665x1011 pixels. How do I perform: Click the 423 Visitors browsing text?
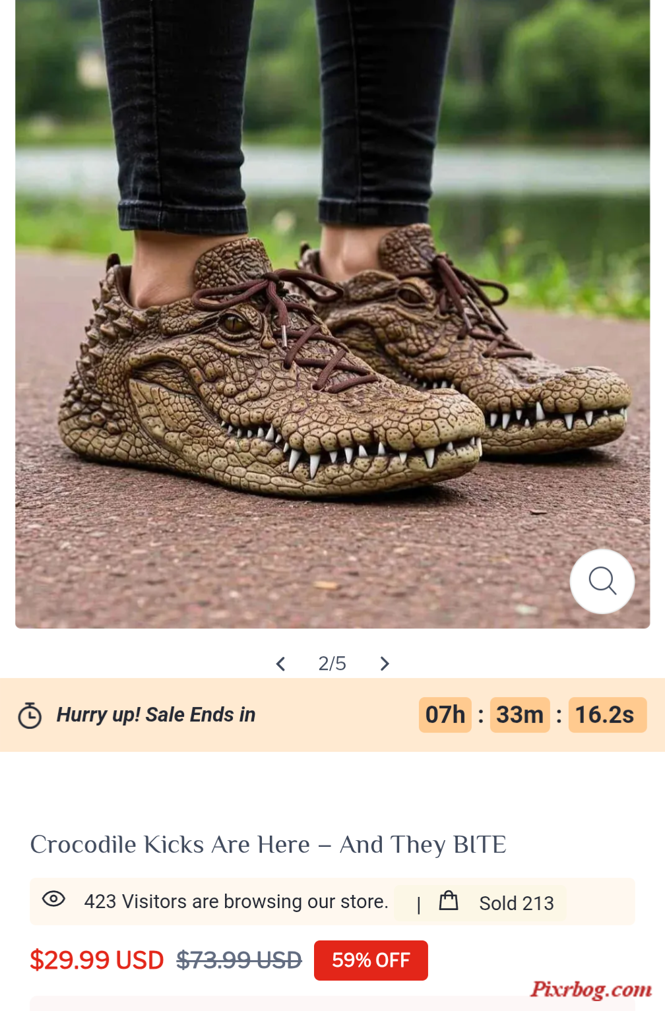[x=236, y=902]
